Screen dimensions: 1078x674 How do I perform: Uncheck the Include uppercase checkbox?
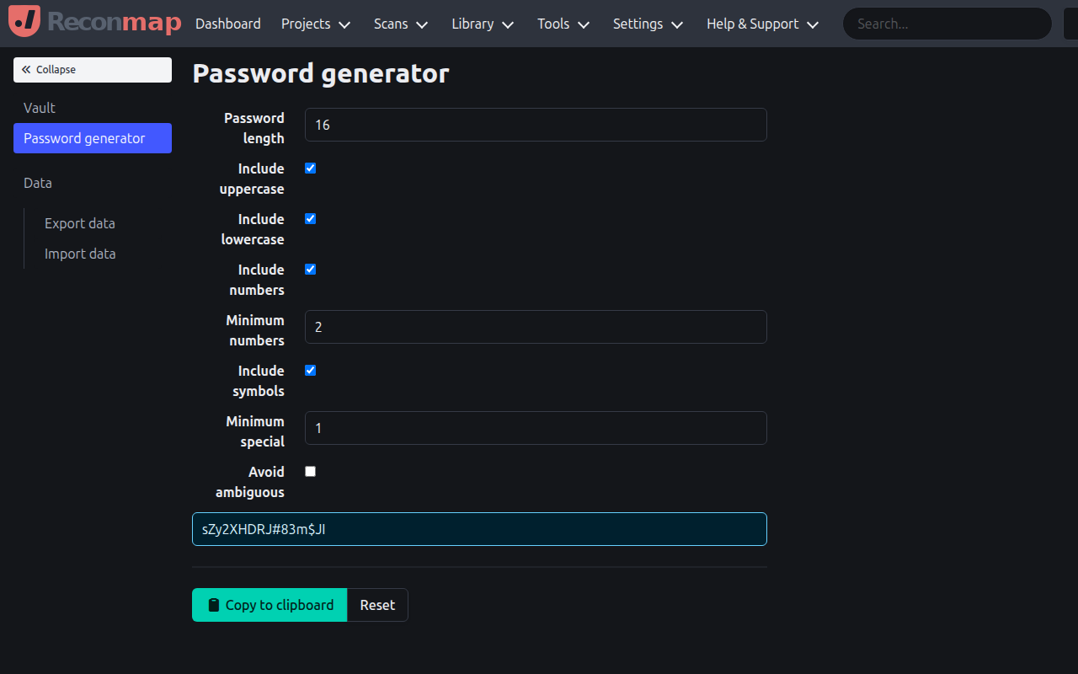pyautogui.click(x=310, y=168)
